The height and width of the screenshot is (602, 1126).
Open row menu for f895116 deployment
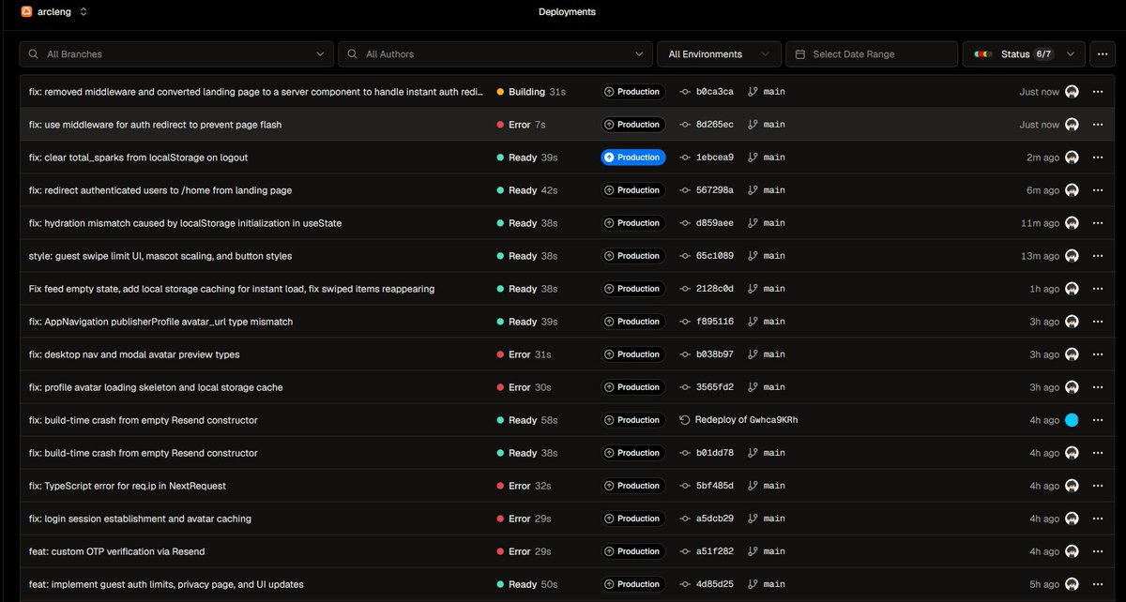[1098, 322]
